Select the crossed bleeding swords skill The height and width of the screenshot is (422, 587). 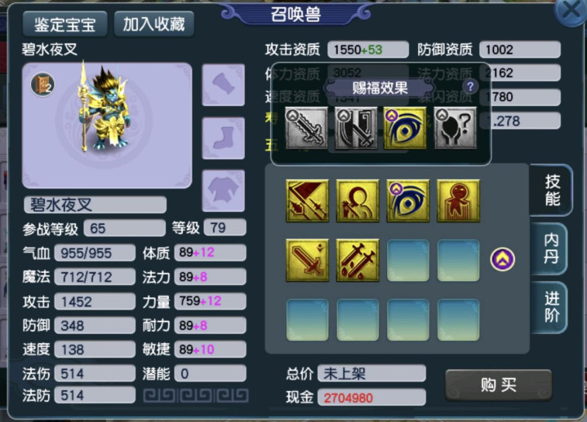point(358,261)
